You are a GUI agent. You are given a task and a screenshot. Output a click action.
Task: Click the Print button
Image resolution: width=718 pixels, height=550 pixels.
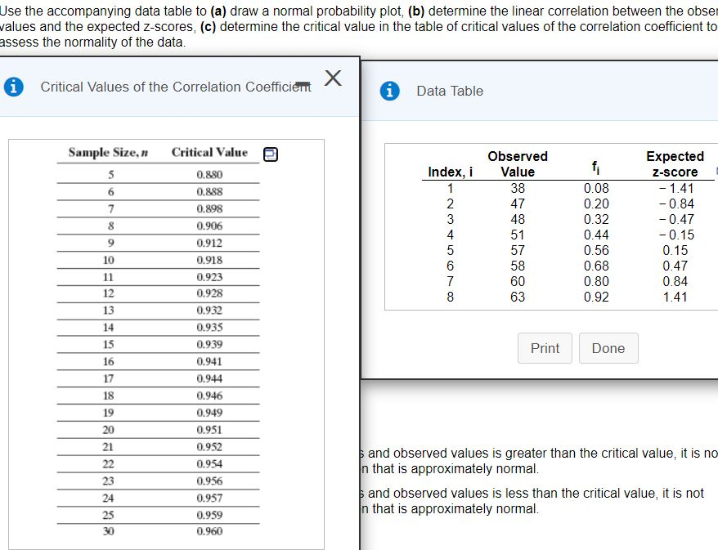click(x=545, y=348)
